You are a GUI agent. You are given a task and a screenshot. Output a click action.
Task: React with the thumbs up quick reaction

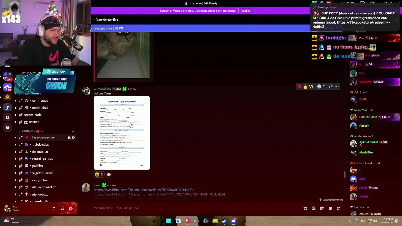click(305, 87)
